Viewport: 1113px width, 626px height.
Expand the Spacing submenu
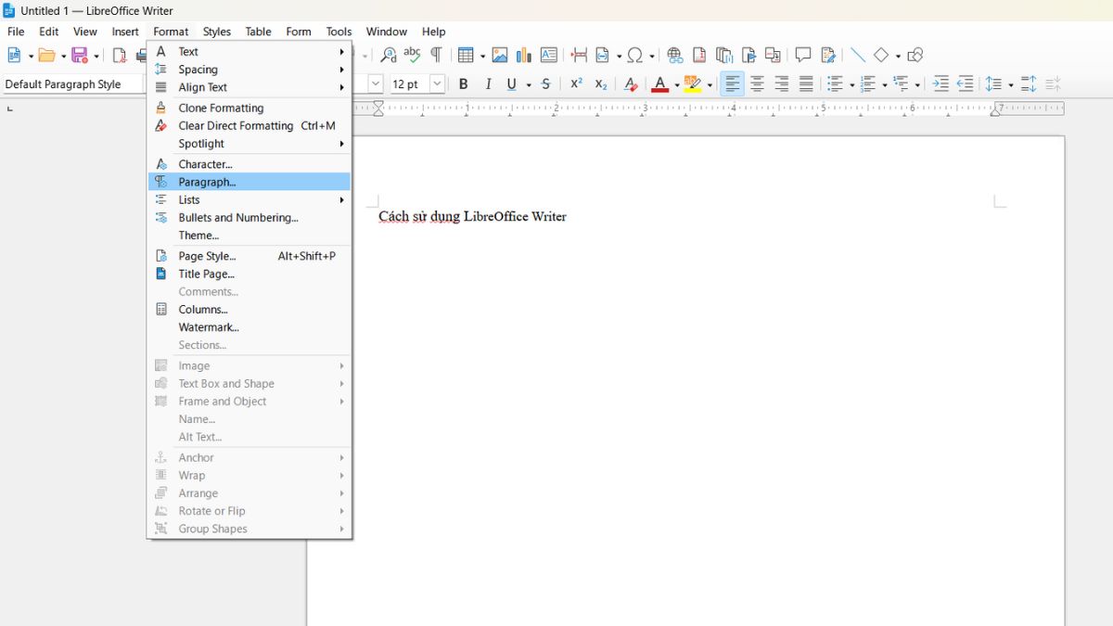pos(249,70)
